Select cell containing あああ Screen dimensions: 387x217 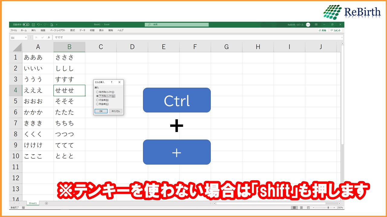coord(38,57)
